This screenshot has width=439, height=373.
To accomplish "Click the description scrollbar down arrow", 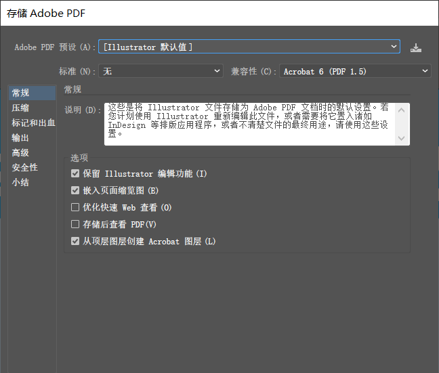I will pyautogui.click(x=402, y=138).
